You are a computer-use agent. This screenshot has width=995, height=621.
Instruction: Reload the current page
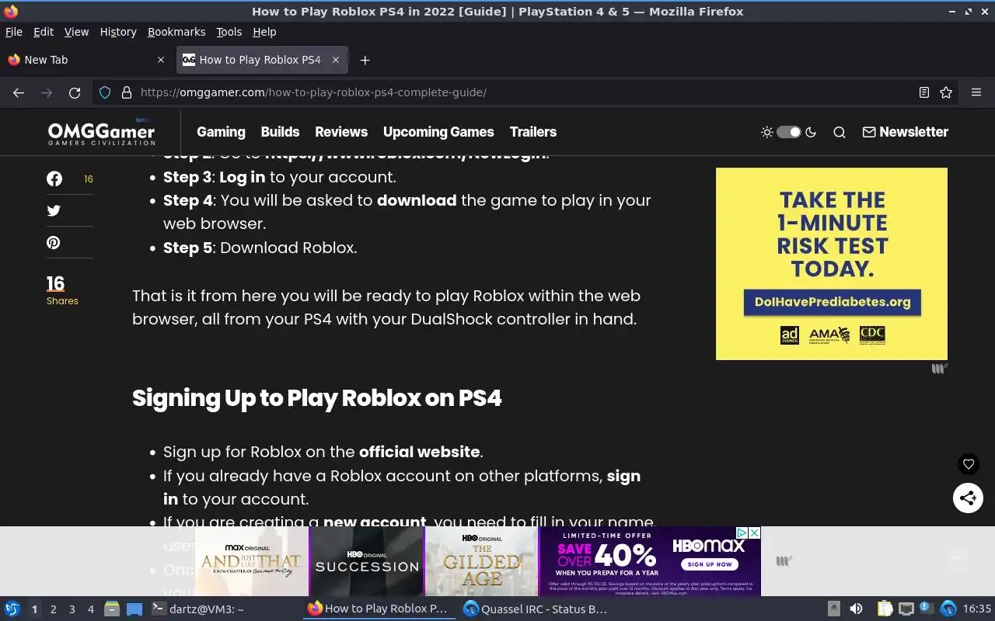click(x=75, y=92)
